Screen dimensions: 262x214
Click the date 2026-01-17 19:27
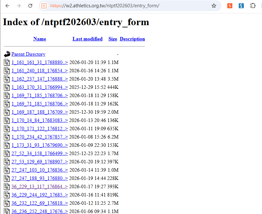pyautogui.click(x=87, y=187)
